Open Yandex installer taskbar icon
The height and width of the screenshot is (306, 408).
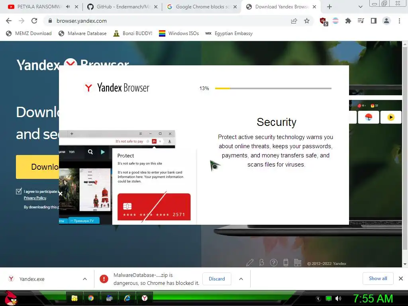tap(145, 298)
